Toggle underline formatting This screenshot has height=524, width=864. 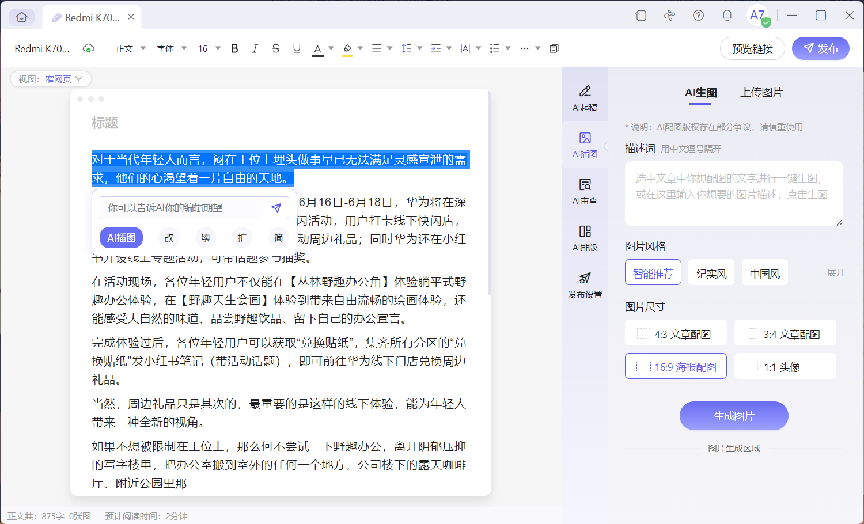click(296, 48)
